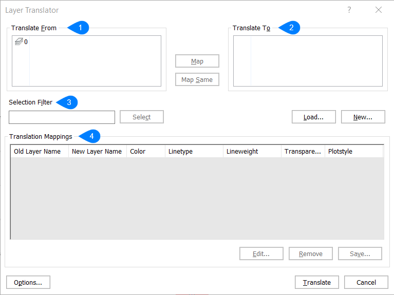The width and height of the screenshot is (394, 295).
Task: Open the Options... dialog
Action: coord(28,282)
